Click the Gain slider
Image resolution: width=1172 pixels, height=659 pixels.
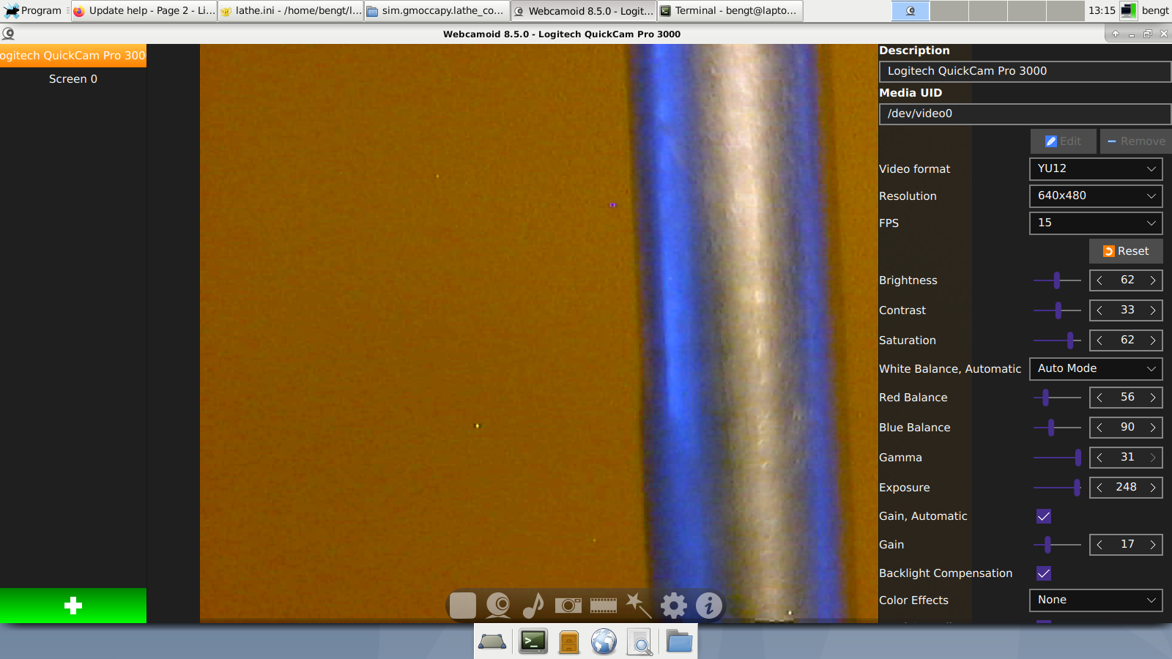coord(1057,545)
